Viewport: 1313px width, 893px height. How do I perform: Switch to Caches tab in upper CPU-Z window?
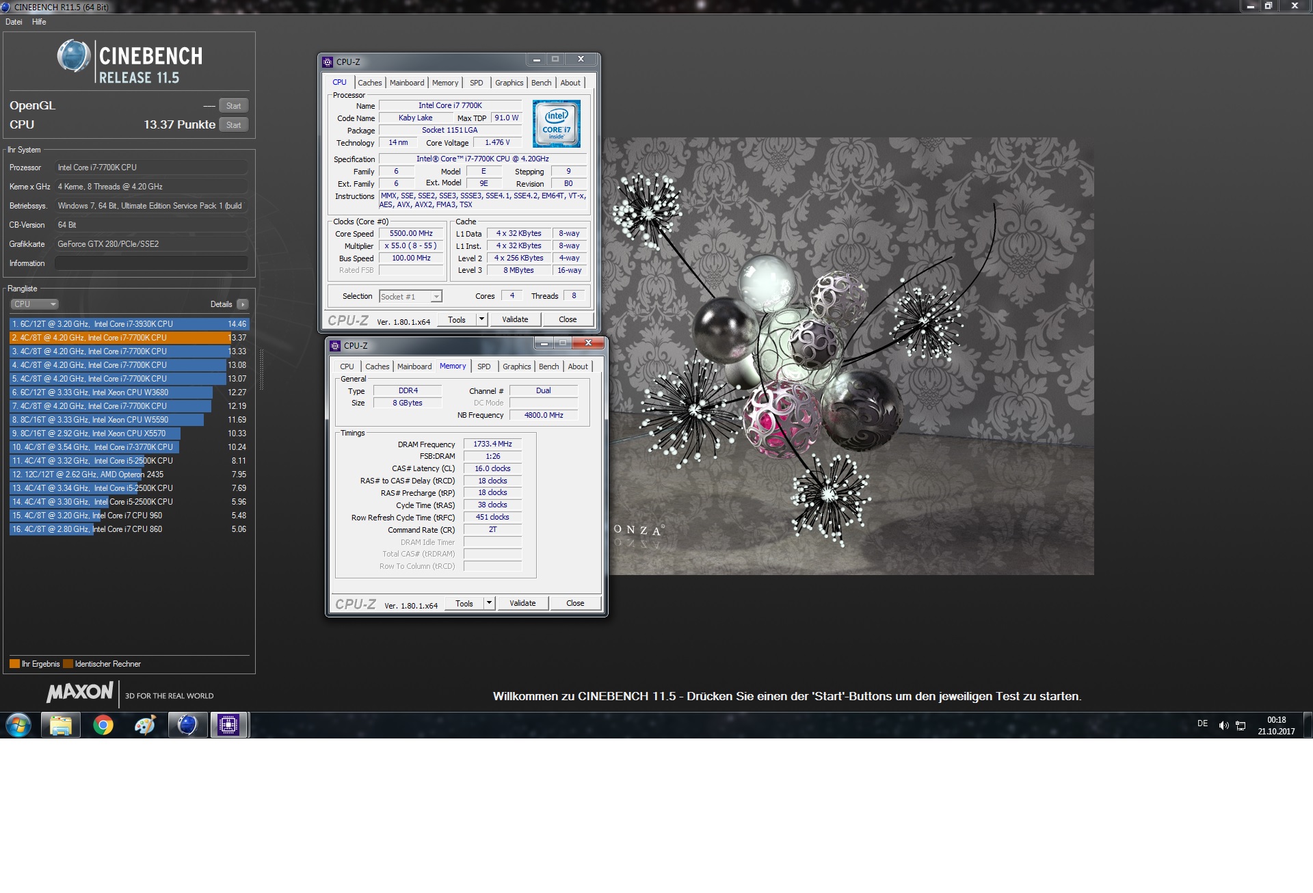tap(370, 83)
